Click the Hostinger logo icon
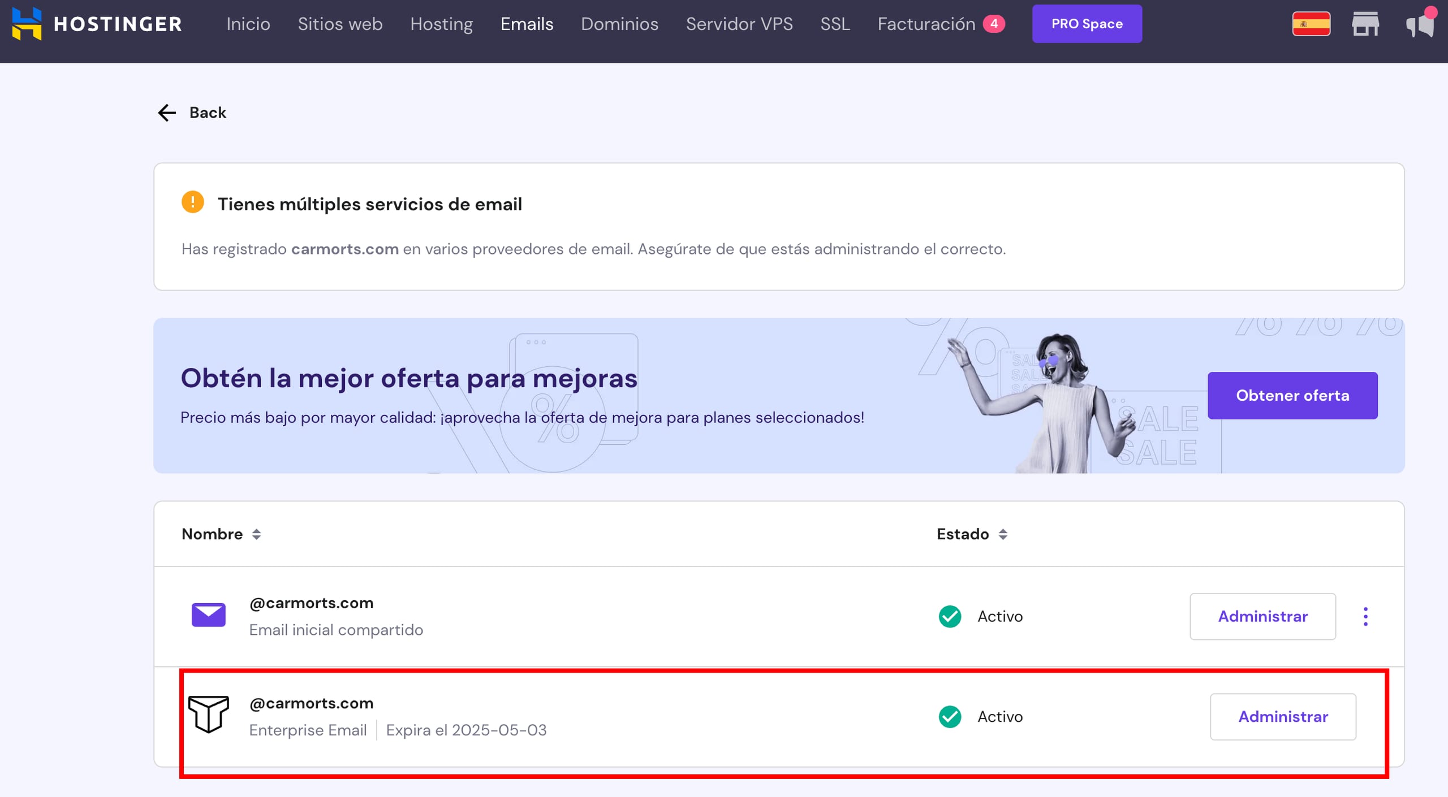 pyautogui.click(x=27, y=24)
